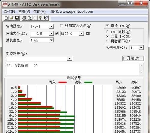This screenshot has width=150, height=133.
Task: Click write value 225016 in results
Action: (120, 124)
